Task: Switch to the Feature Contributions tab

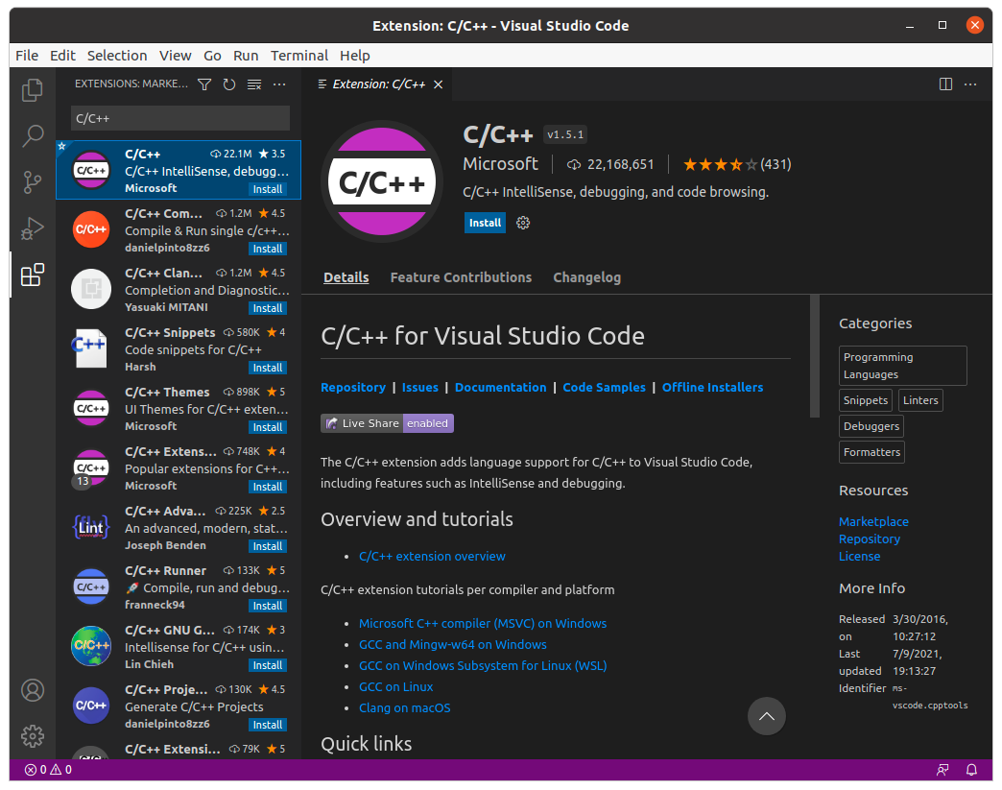Action: (461, 277)
